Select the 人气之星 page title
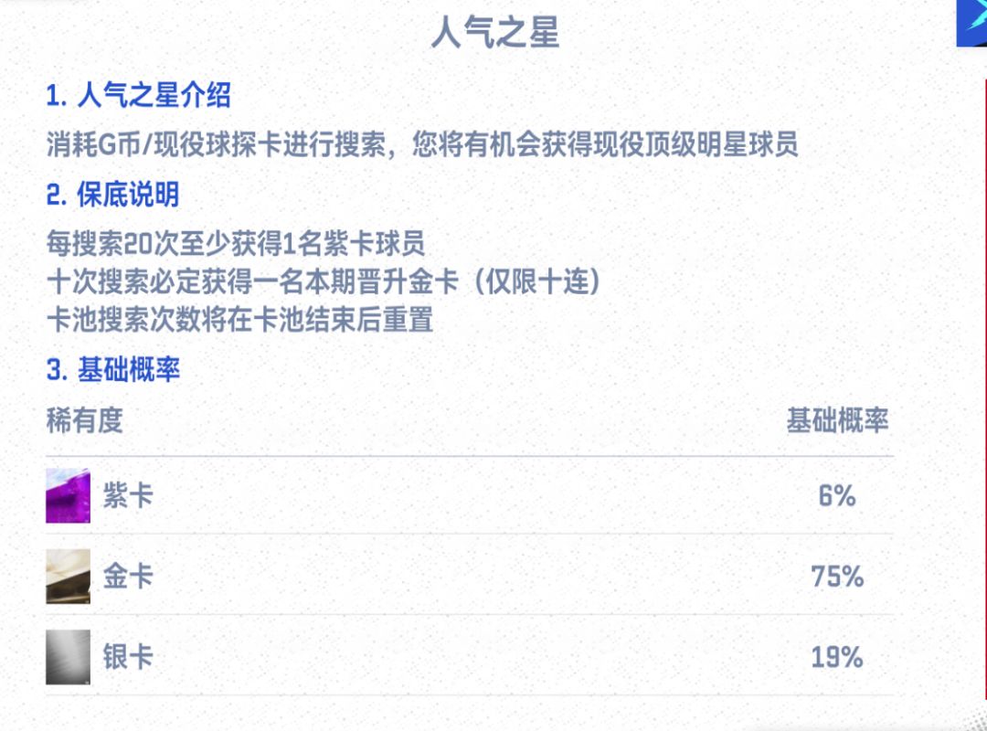 494,34
